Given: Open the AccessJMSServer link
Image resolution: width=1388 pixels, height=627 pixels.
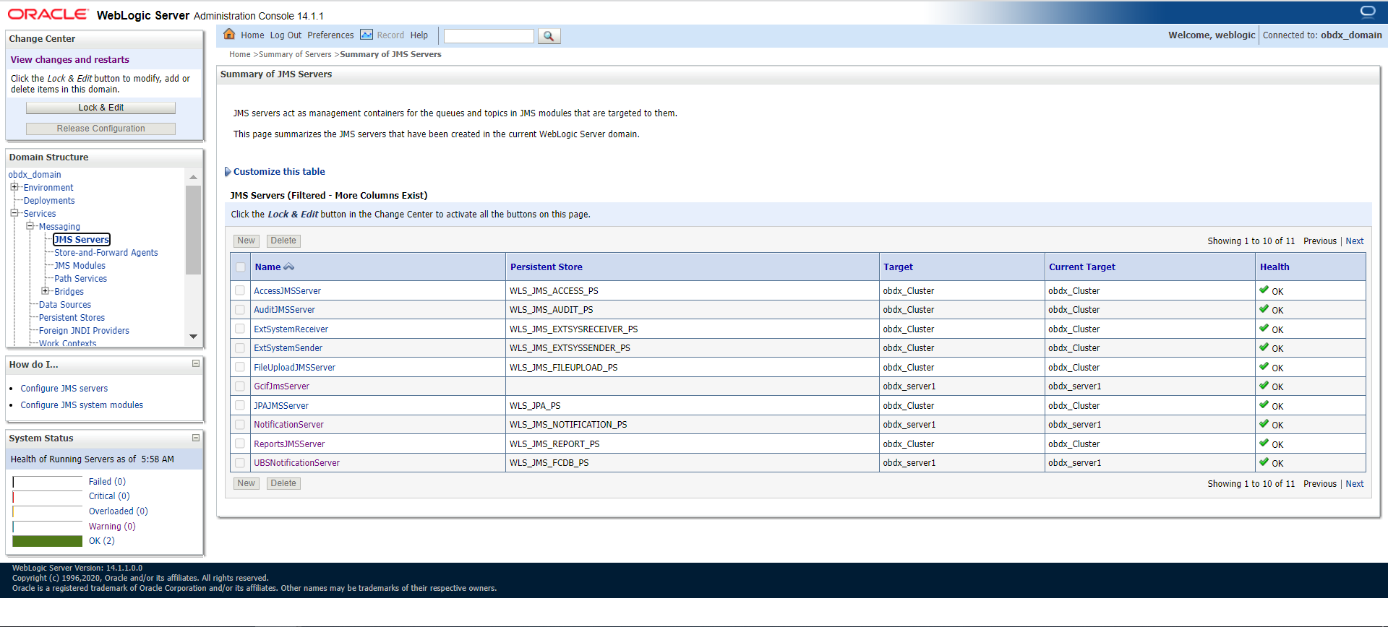Looking at the screenshot, I should pyautogui.click(x=287, y=291).
